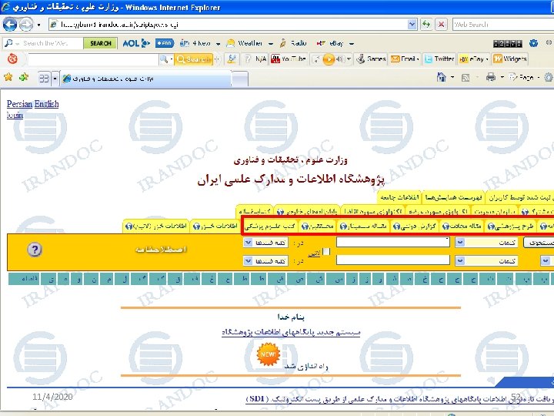This screenshot has width=554, height=416.
Task: Click the N/A toolbar item
Action: pyautogui.click(x=256, y=59)
